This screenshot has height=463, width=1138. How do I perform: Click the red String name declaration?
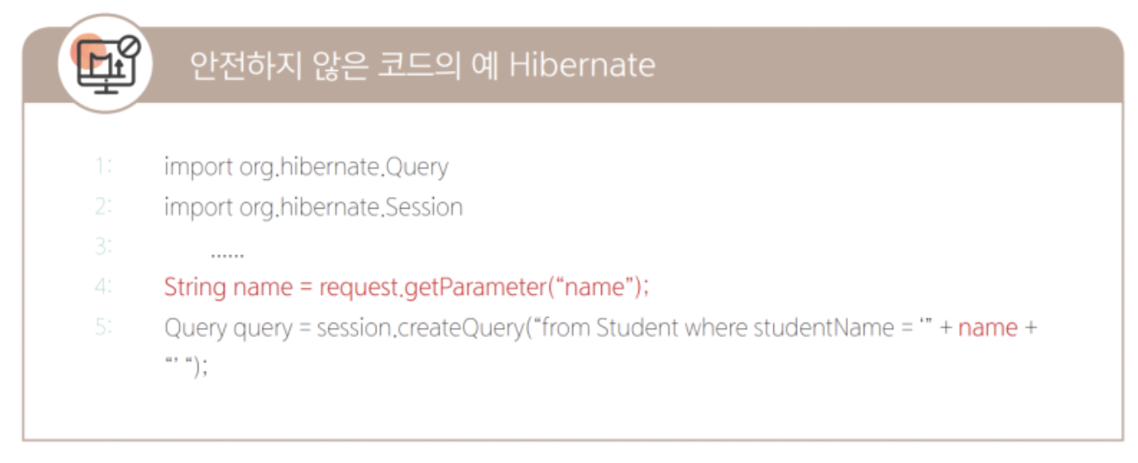click(x=228, y=288)
